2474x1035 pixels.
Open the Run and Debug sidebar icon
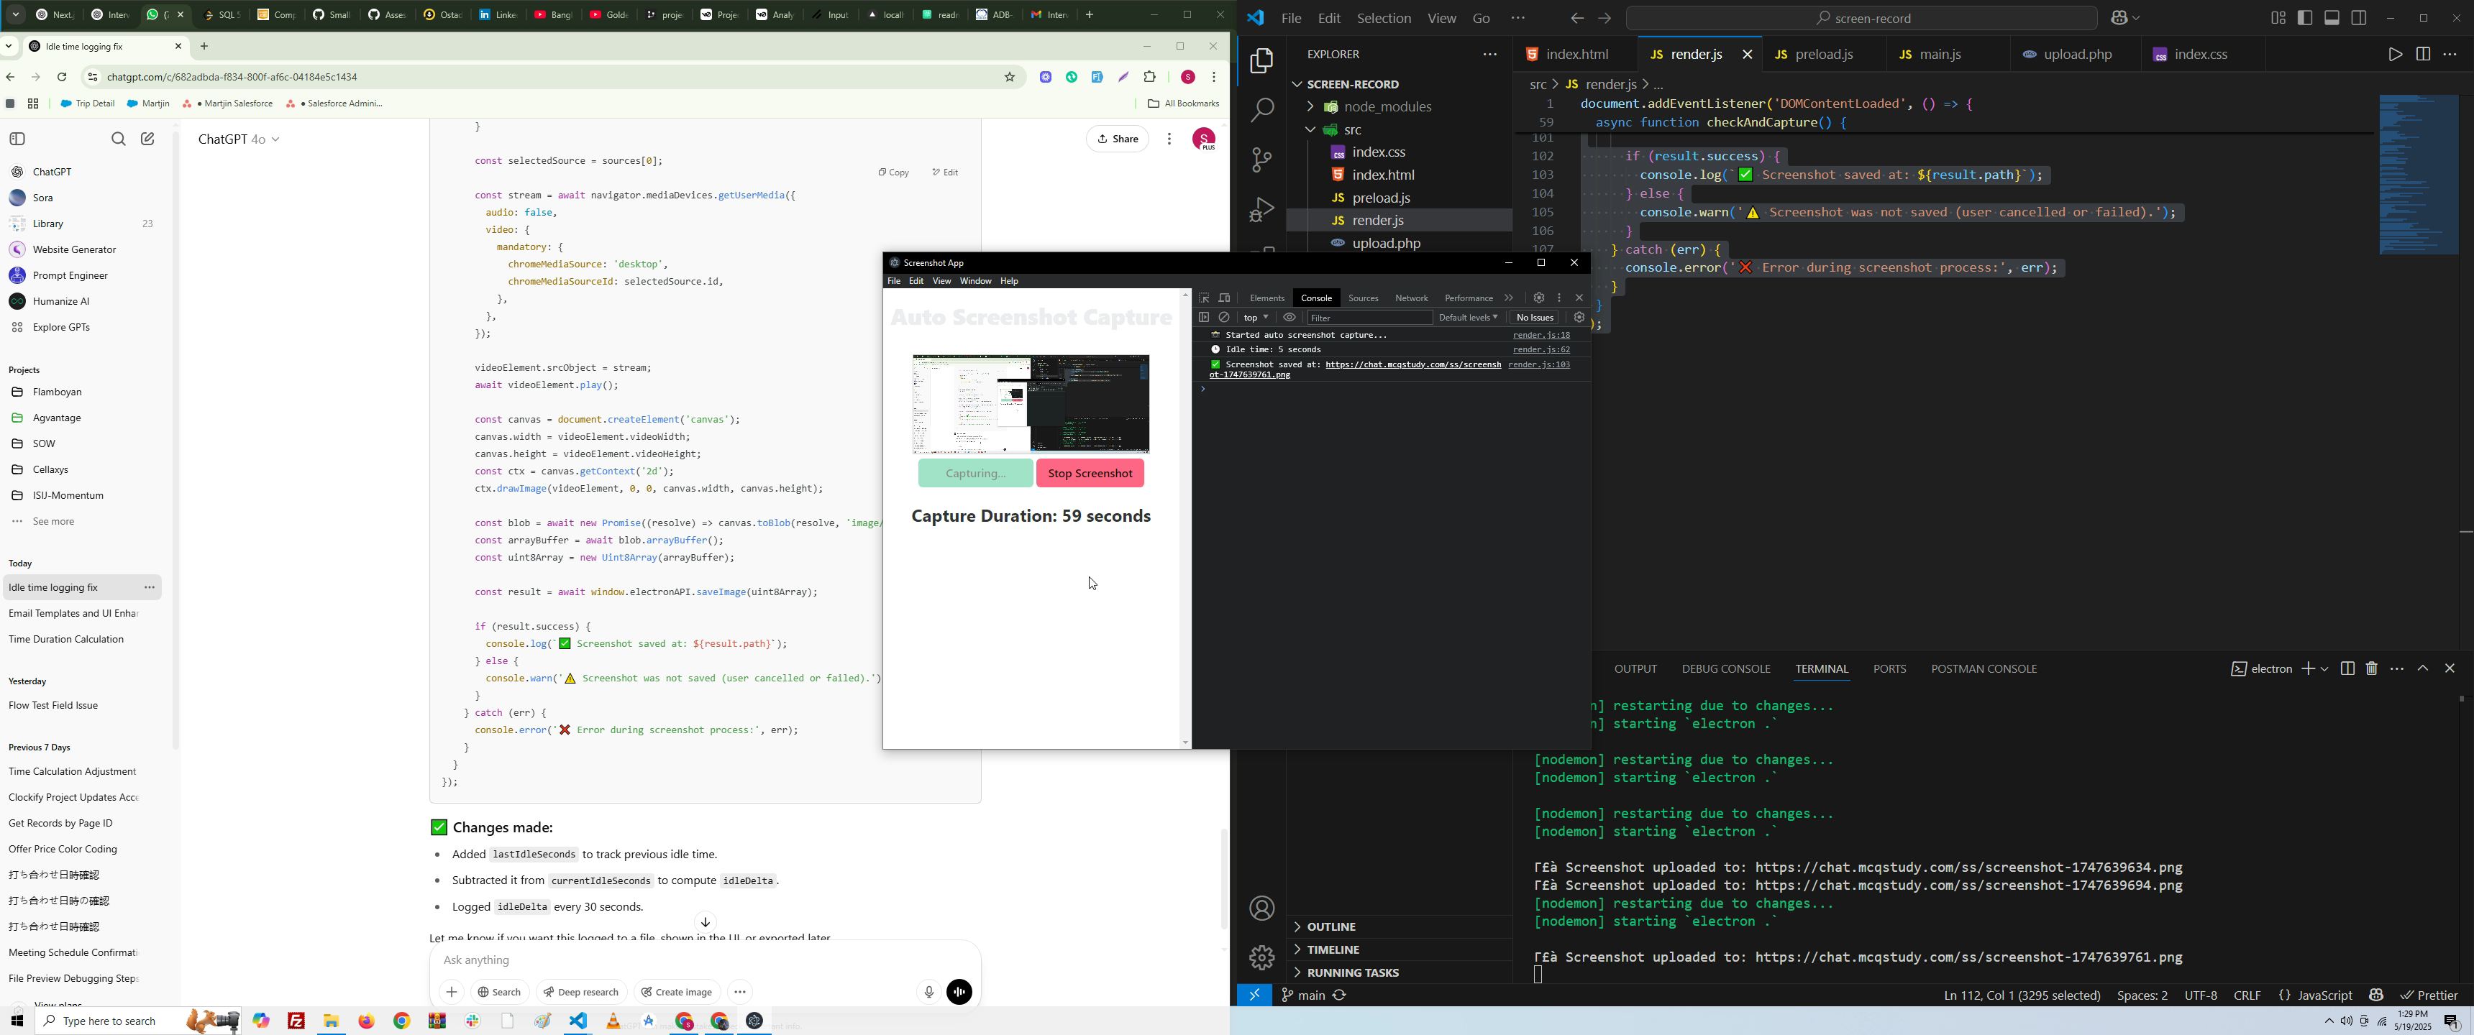[1261, 211]
